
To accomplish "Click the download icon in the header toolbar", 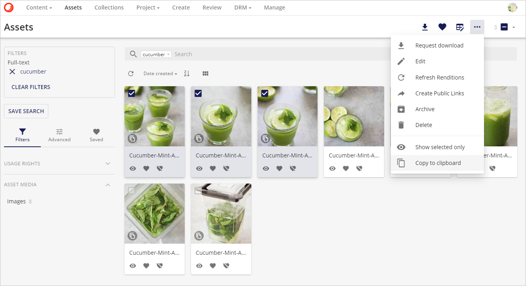I will 425,27.
